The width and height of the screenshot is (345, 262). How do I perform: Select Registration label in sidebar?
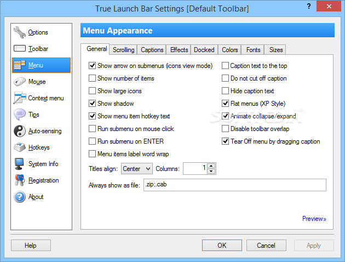(x=44, y=180)
